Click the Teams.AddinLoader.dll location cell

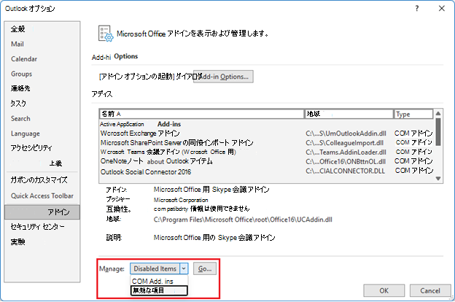pyautogui.click(x=346, y=152)
